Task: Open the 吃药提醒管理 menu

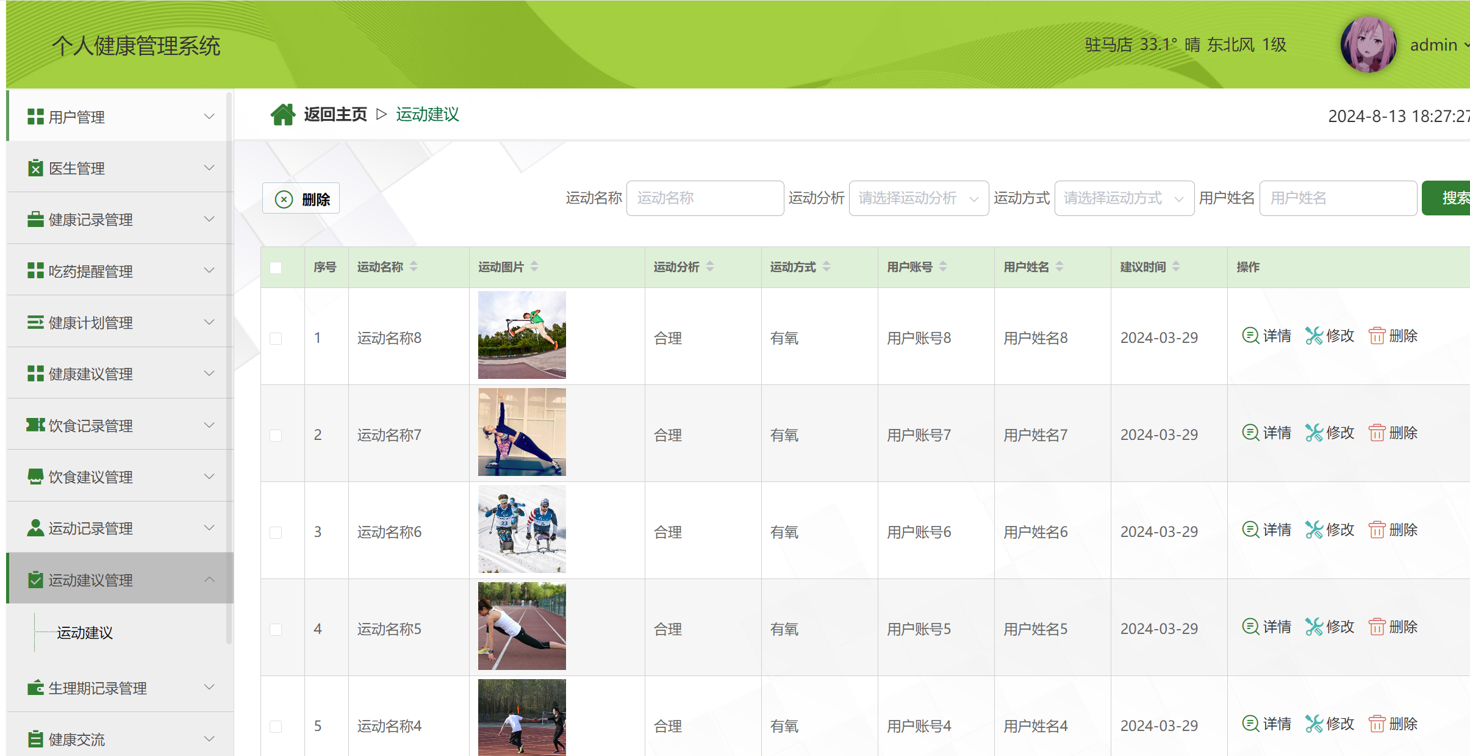Action: (x=120, y=270)
